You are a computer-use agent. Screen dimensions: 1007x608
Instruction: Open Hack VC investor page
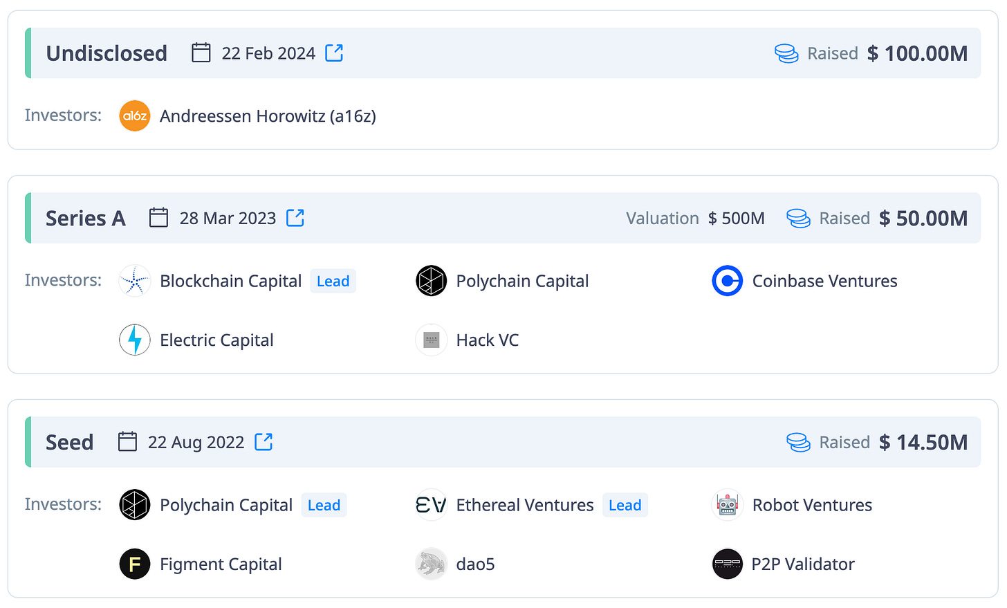coord(488,340)
